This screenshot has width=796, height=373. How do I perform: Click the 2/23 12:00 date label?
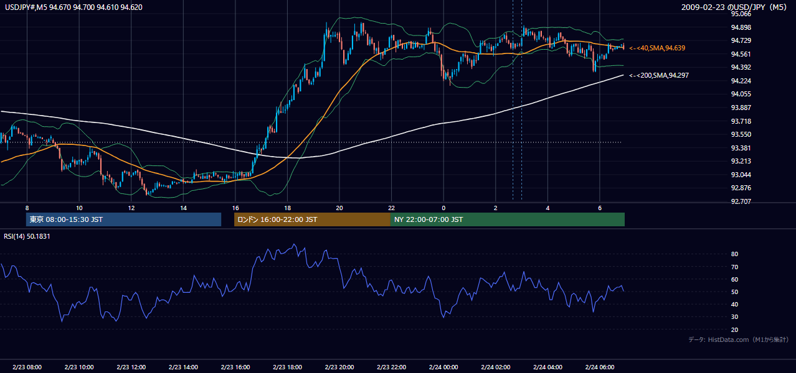(131, 367)
